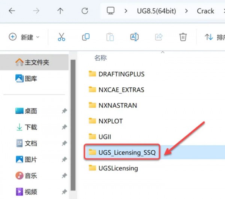Viewport: 225px width, 199px height.
Task: Click the Copy icon
Action: [86, 37]
